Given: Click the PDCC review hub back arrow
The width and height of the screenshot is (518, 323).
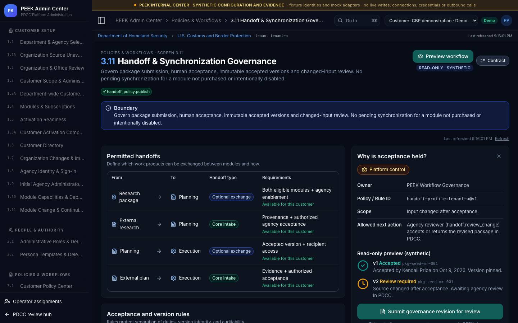Looking at the screenshot, I should pos(7,314).
